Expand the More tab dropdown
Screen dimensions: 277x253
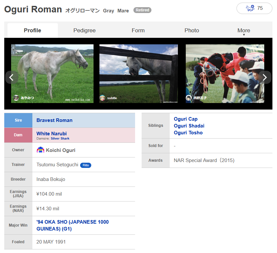[x=244, y=31]
